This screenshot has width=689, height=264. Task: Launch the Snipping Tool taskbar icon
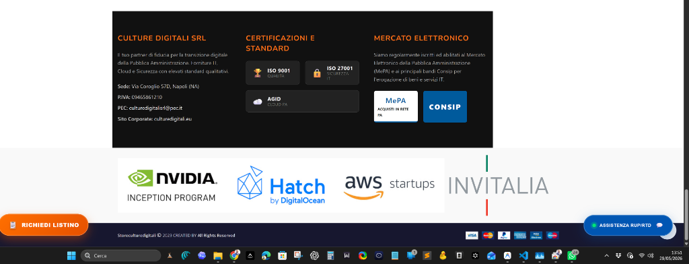click(x=298, y=255)
